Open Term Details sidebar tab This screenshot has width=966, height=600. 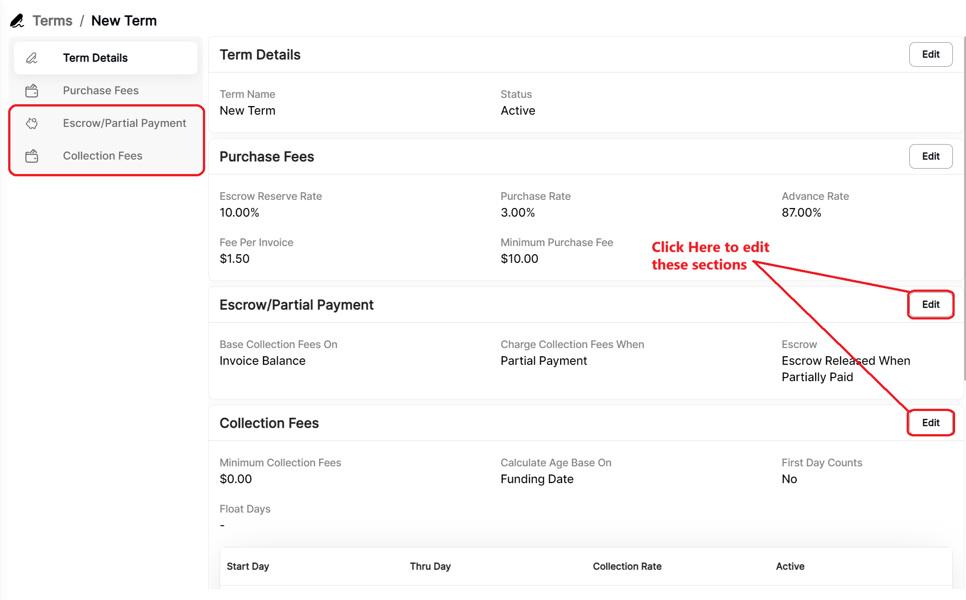(x=95, y=58)
